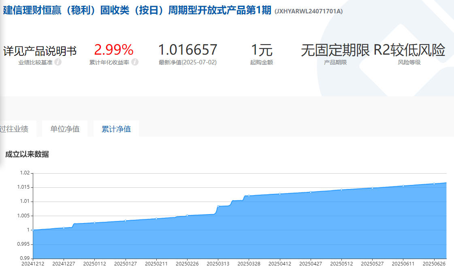Click the 起购金额 label
The height and width of the screenshot is (274, 454).
click(x=262, y=62)
